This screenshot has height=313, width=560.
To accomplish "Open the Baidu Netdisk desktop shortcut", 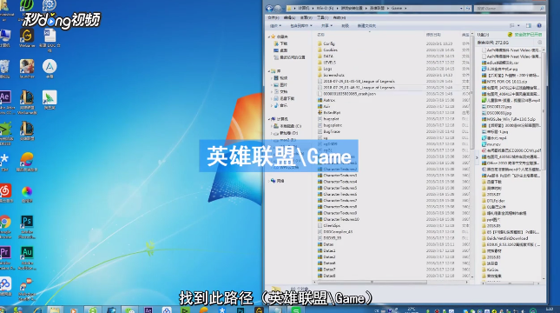I will click(5, 287).
